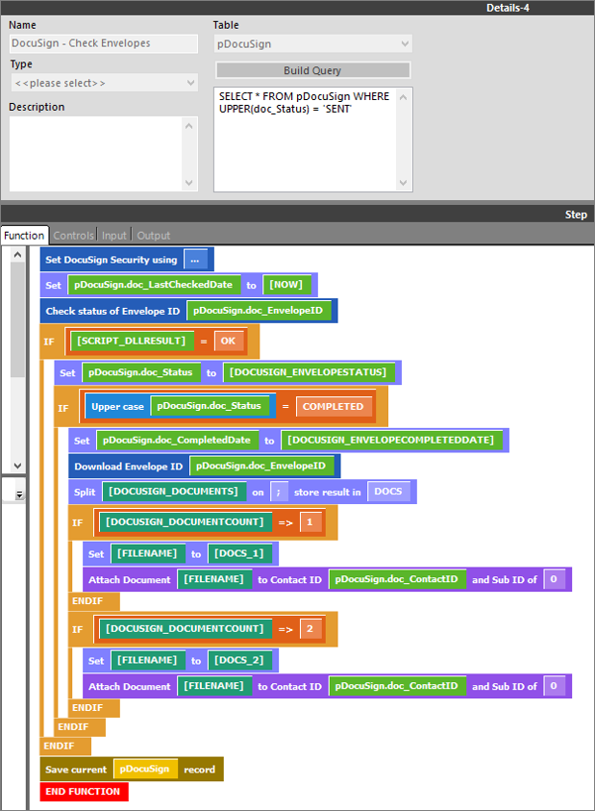Click the [DOCUSIGN_DOCUMENTS] token in Split block
Screen dimensions: 595x811
pos(174,492)
